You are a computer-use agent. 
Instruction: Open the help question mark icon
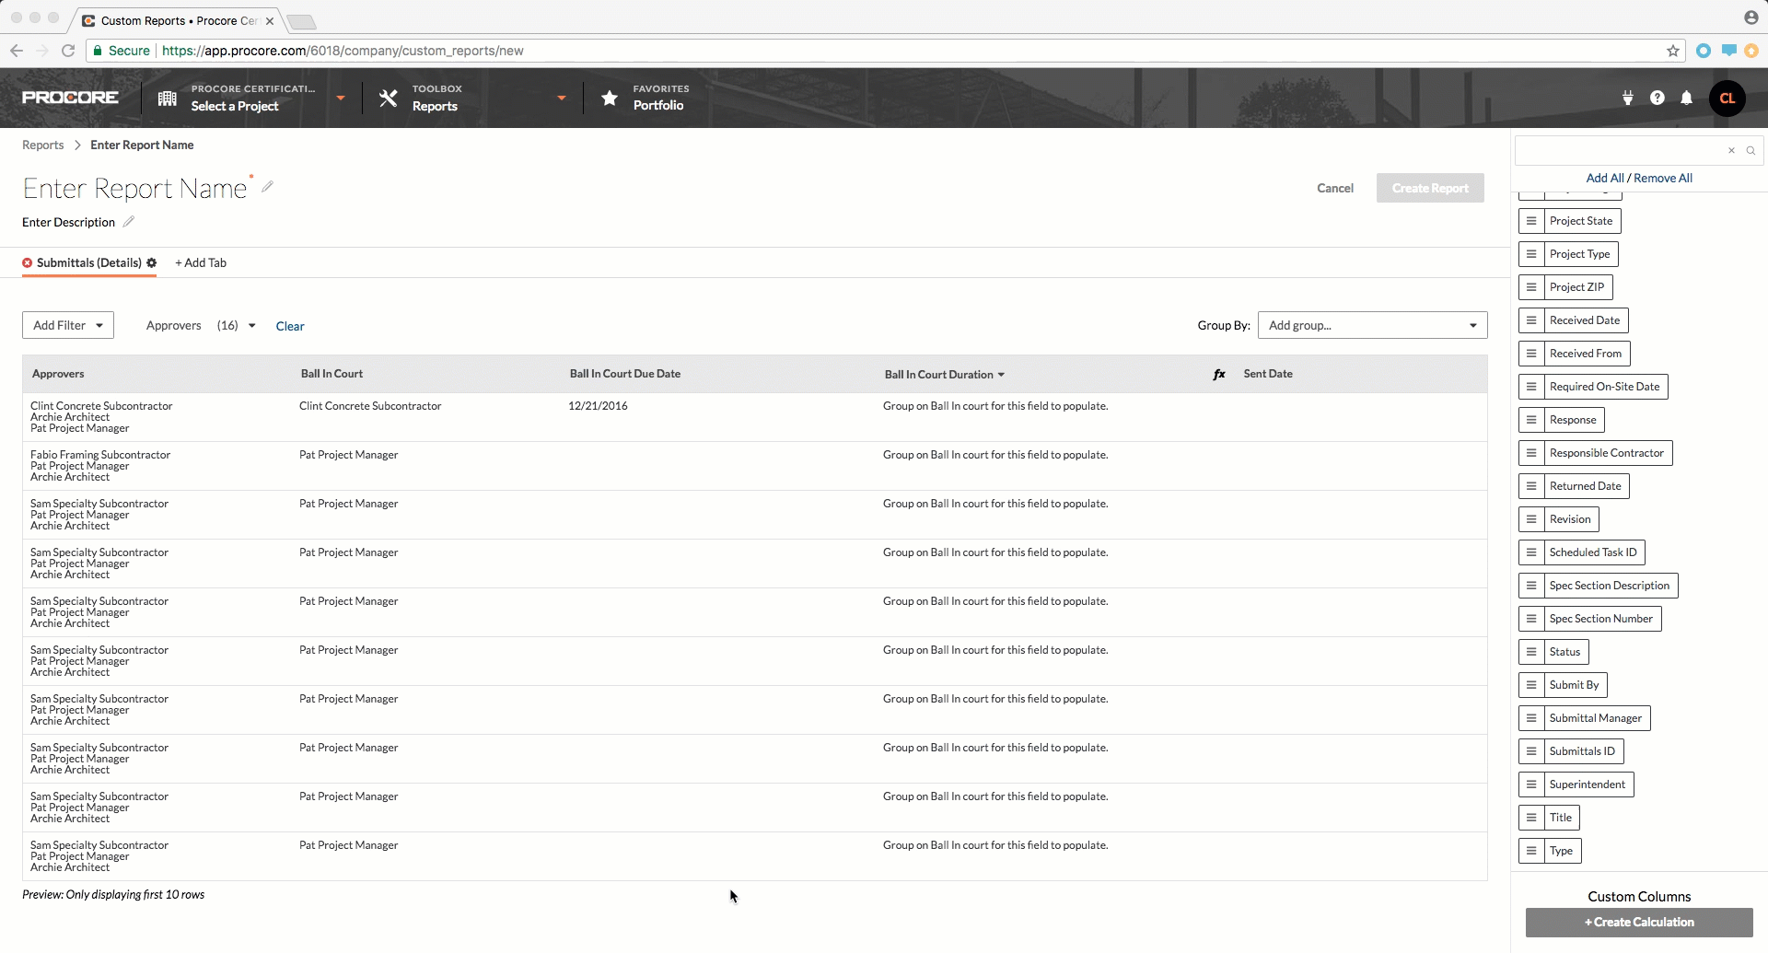1657,98
